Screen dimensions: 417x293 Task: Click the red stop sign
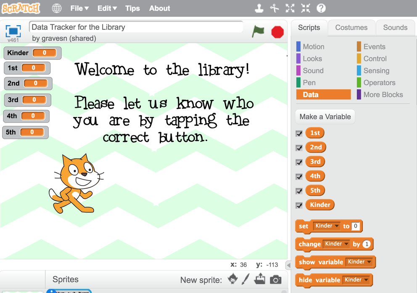(277, 32)
